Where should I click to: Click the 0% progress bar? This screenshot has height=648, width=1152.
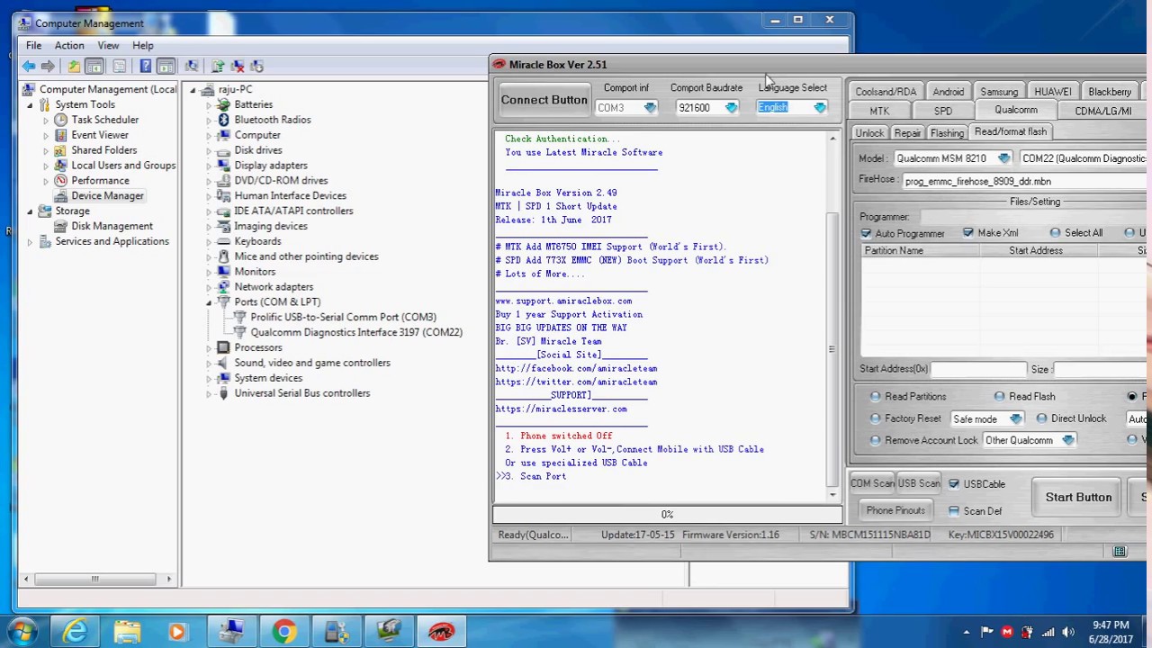(x=667, y=515)
